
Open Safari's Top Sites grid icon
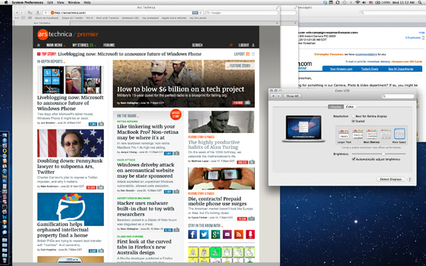[30, 18]
